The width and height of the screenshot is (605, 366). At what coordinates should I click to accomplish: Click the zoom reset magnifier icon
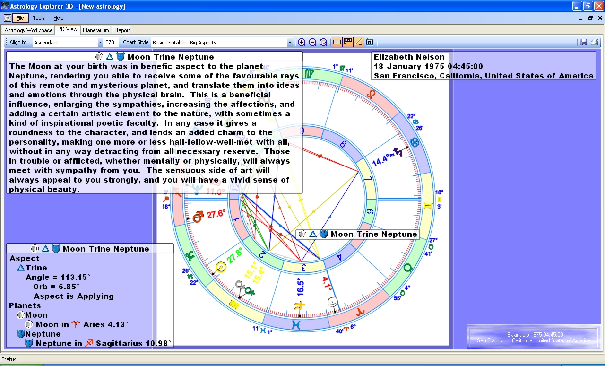[x=323, y=42]
